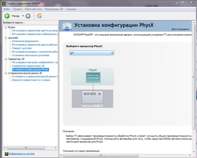197x158 pixels.
Task: Close the NVIDIA control panel window
Action: [191, 3]
